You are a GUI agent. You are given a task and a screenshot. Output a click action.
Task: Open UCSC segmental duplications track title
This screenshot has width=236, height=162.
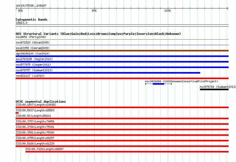[41, 102]
